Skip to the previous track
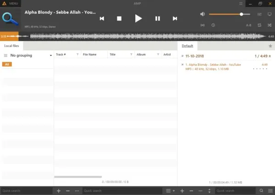Screen dimensions: 275x195 [x=102, y=18]
